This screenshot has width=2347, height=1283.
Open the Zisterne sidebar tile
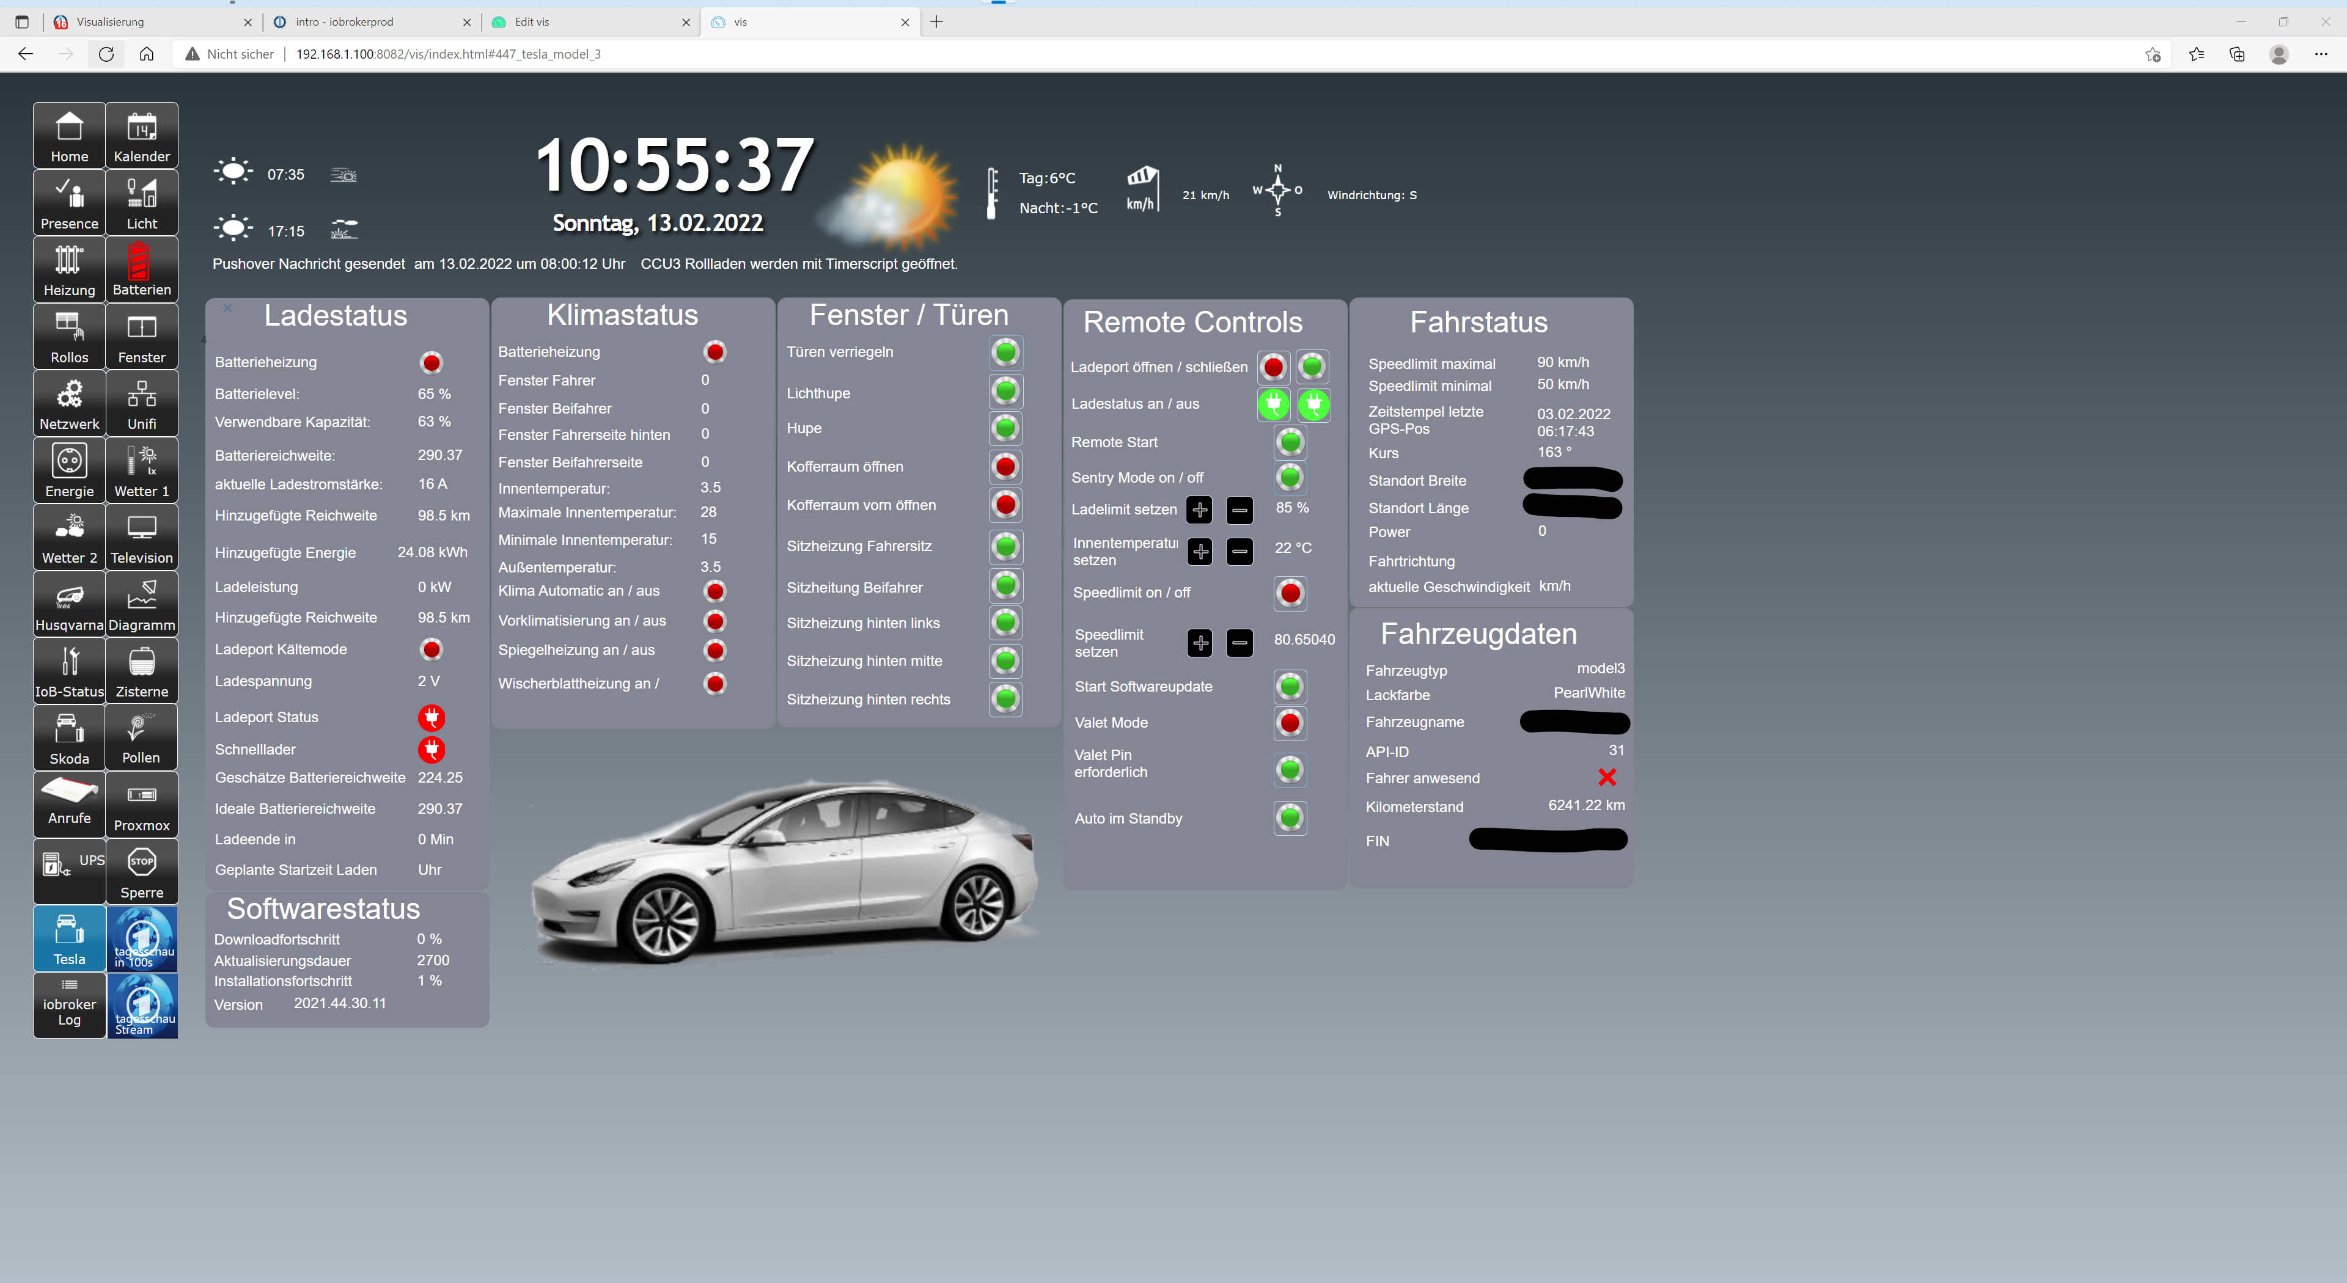click(x=141, y=671)
